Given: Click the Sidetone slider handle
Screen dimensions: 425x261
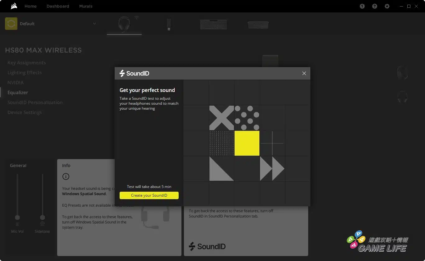Looking at the screenshot, I should (43, 217).
